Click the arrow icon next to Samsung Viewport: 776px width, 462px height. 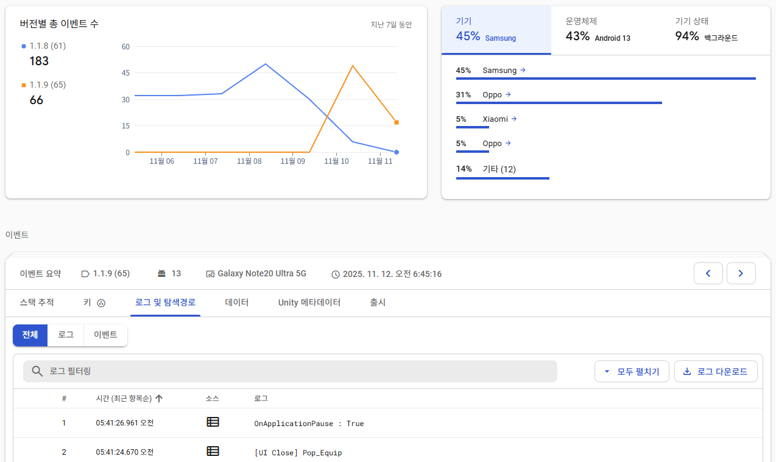pos(523,71)
